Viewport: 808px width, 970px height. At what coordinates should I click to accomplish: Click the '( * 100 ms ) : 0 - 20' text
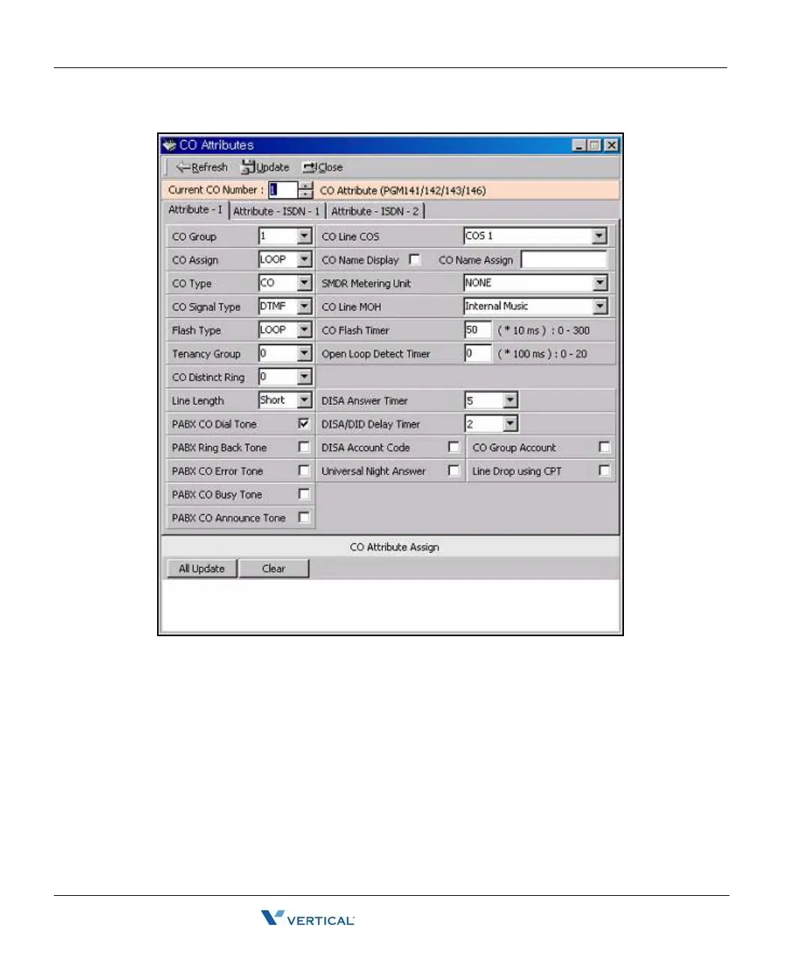tap(542, 353)
